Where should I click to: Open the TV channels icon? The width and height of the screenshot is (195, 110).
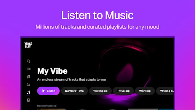tap(29, 84)
